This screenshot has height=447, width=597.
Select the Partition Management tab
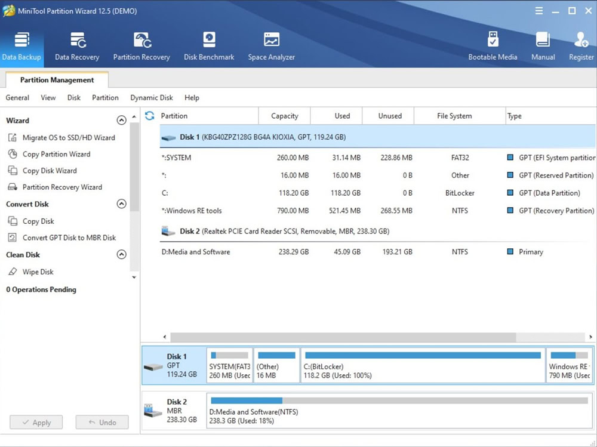pyautogui.click(x=57, y=80)
